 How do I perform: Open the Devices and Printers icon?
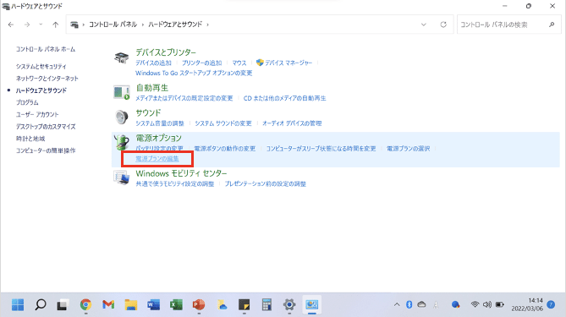coord(122,57)
